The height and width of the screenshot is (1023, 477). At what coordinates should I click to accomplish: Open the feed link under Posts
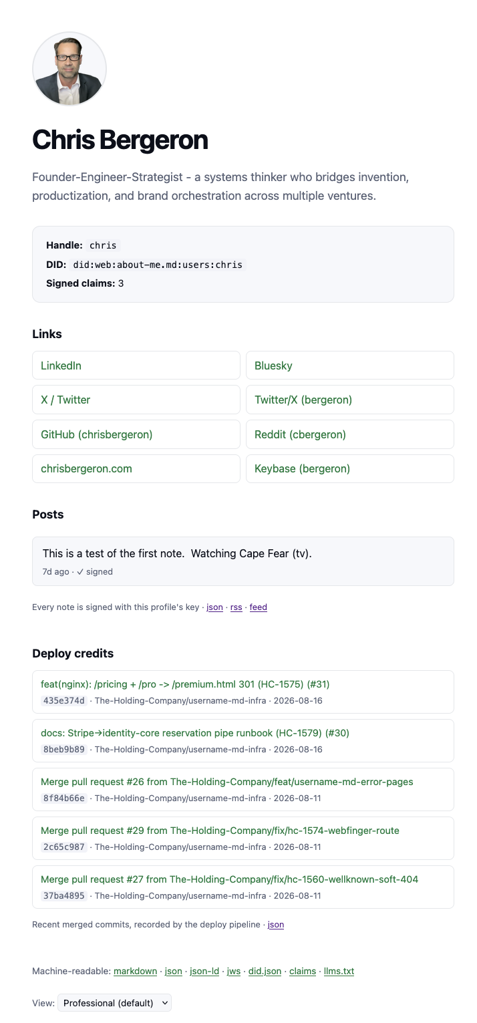coord(259,607)
